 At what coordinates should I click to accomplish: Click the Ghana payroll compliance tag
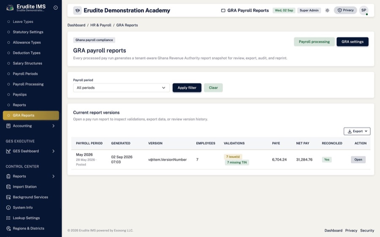point(94,40)
